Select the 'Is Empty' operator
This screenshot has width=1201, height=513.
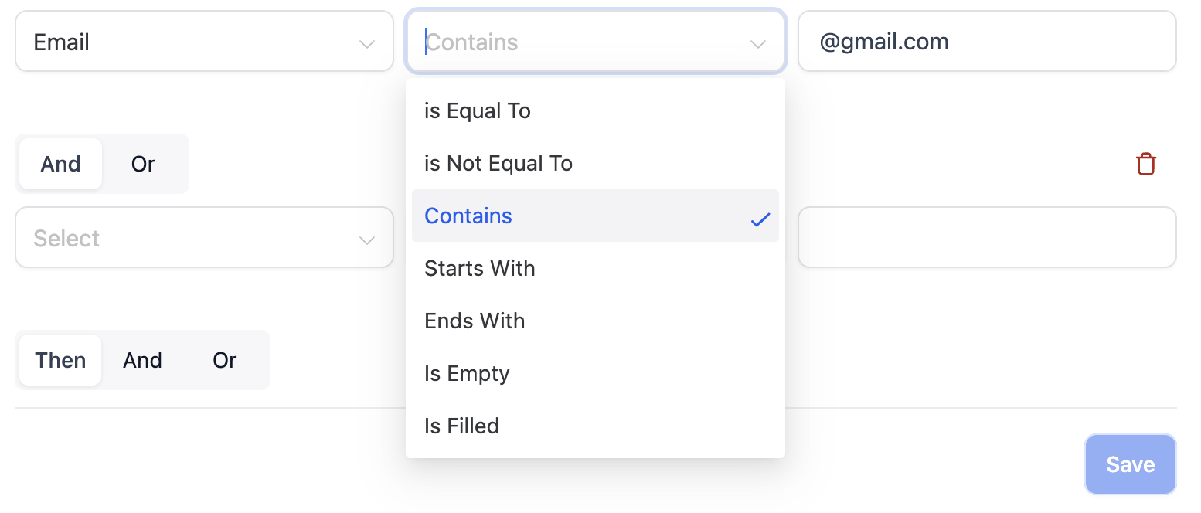595,373
